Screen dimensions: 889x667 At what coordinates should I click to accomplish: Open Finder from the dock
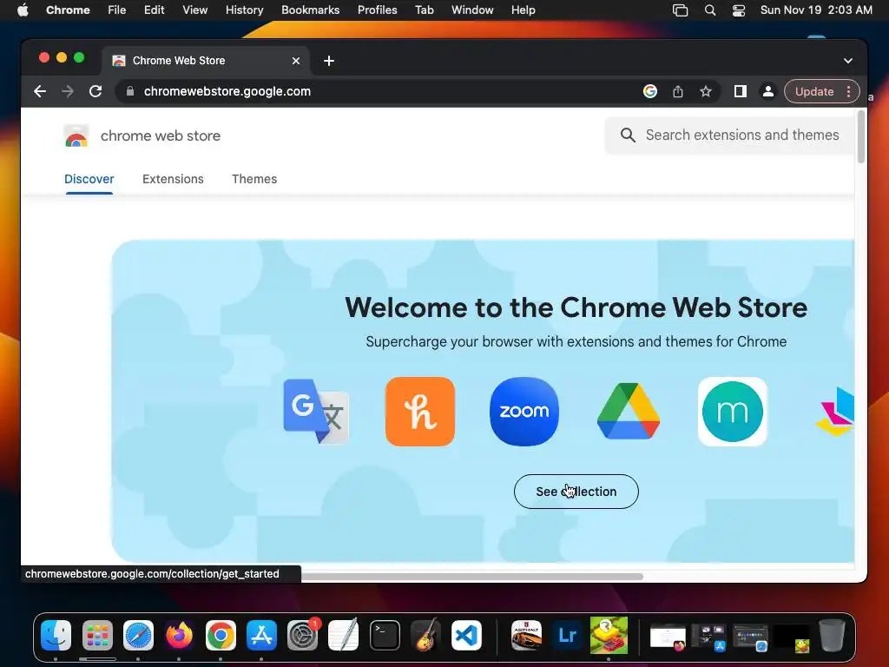(x=56, y=635)
